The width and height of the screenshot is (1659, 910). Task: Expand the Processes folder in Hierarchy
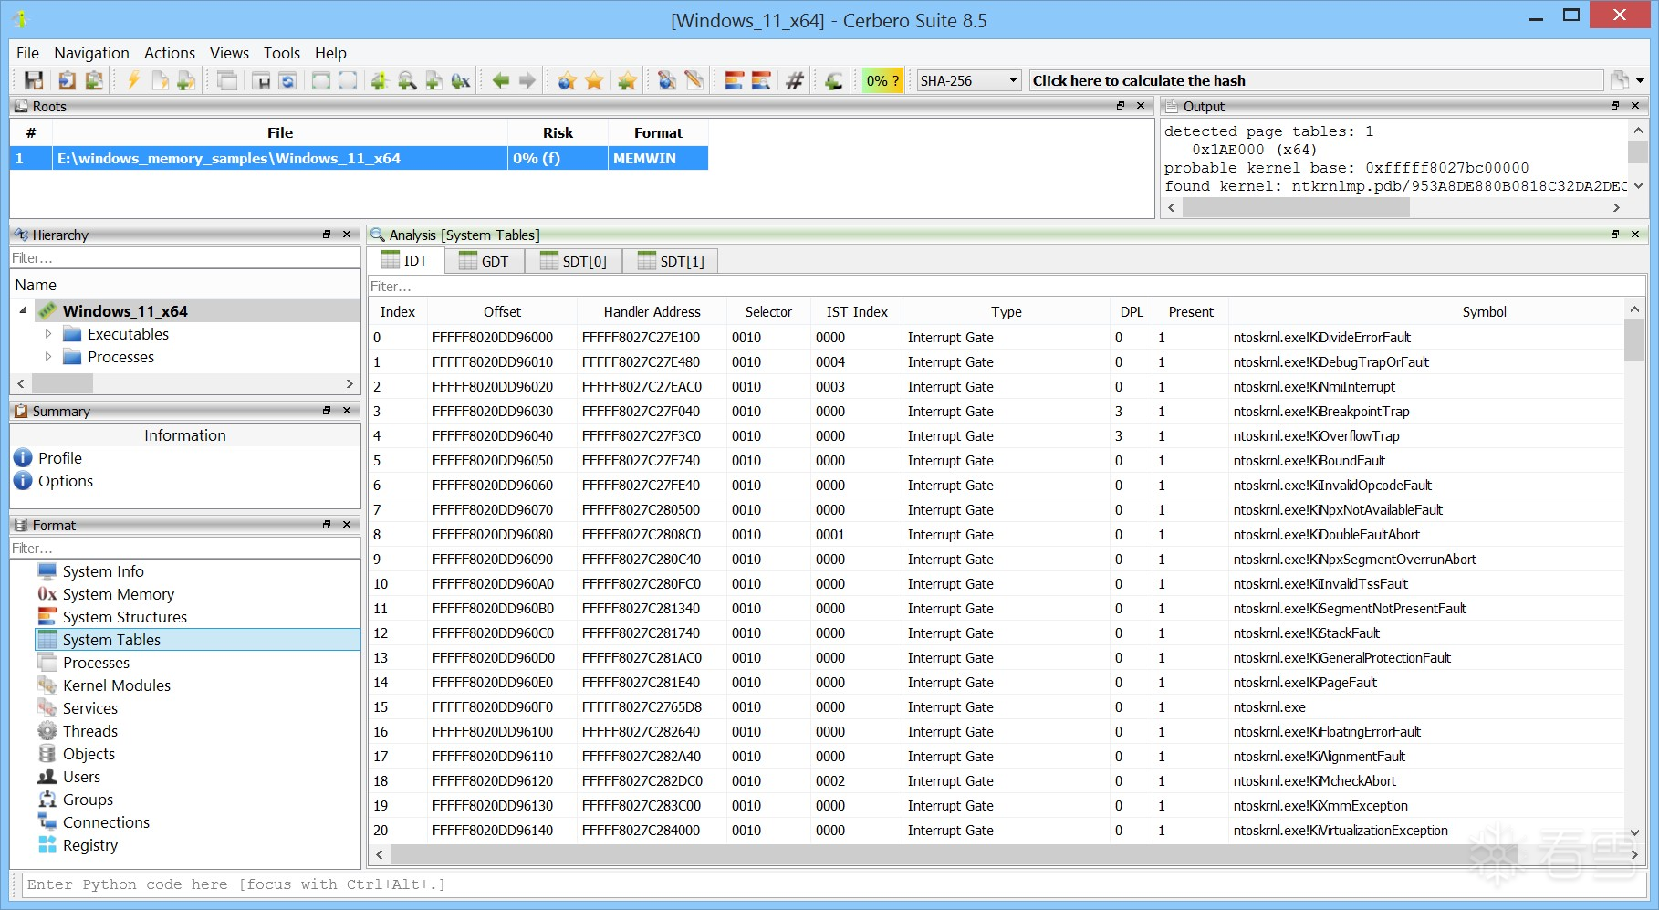click(x=48, y=357)
